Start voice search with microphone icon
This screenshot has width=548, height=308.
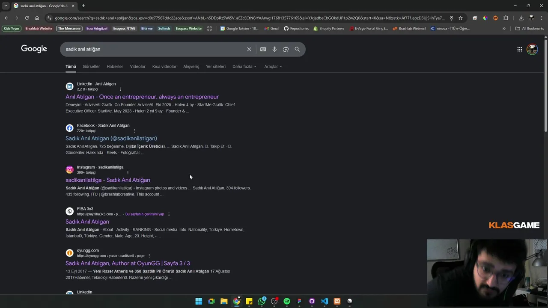pos(274,49)
